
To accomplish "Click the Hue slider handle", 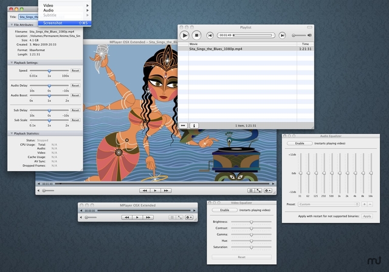I will coord(251,241).
